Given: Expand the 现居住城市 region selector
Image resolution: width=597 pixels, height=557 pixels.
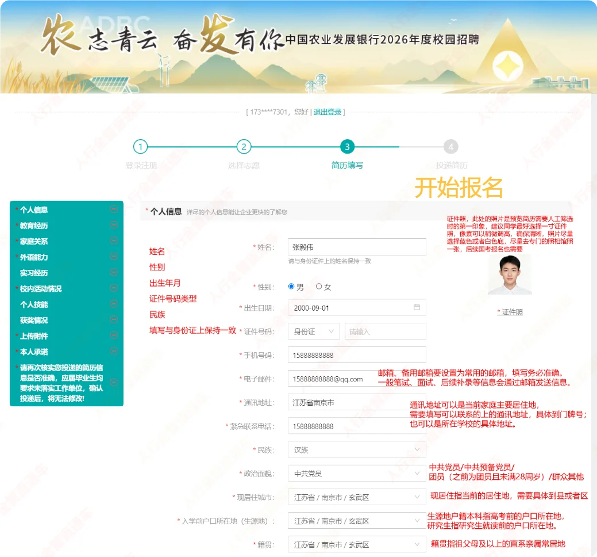Looking at the screenshot, I should [x=357, y=497].
